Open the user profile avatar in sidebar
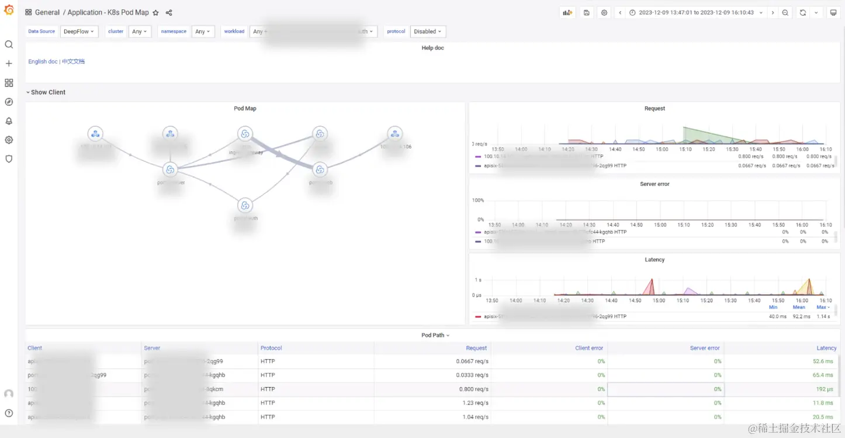This screenshot has height=438, width=845. point(9,394)
